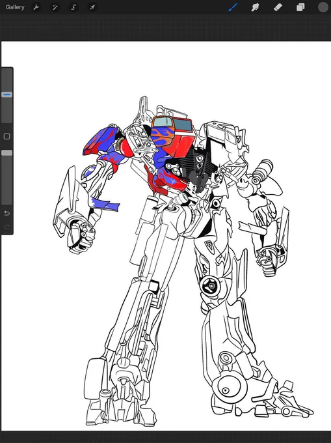Tap the square Modify button in sidebar

click(7, 136)
